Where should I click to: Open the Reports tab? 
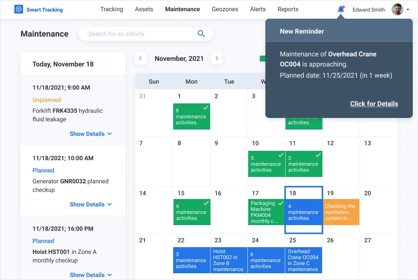point(288,9)
